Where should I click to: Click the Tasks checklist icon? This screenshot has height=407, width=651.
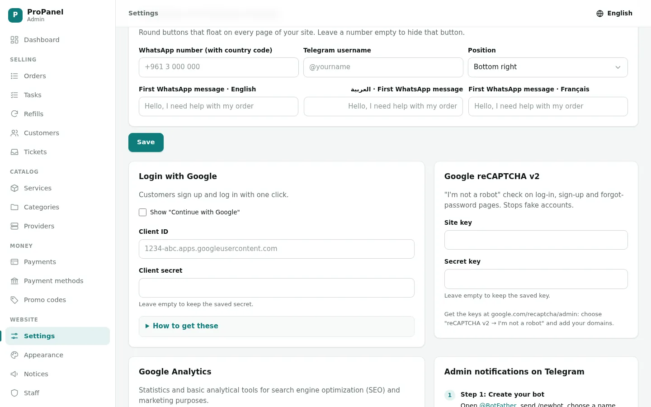[x=14, y=95]
